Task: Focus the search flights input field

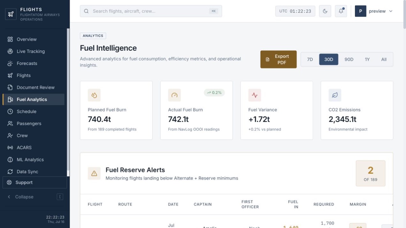Action: pyautogui.click(x=151, y=11)
